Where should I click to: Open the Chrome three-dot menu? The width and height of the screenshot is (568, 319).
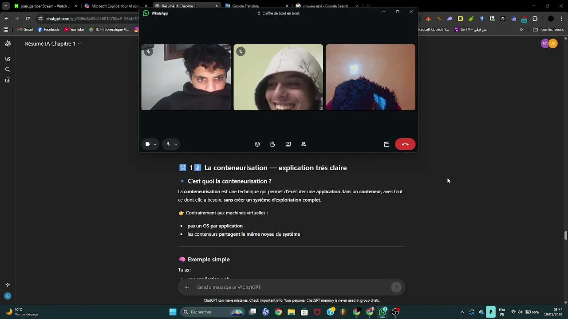(x=562, y=19)
